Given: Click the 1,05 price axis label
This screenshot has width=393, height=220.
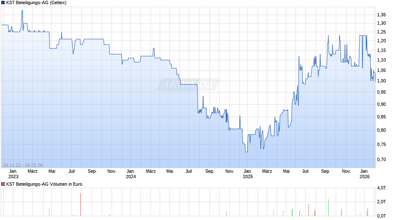Looking at the screenshot, I should 381,71.
